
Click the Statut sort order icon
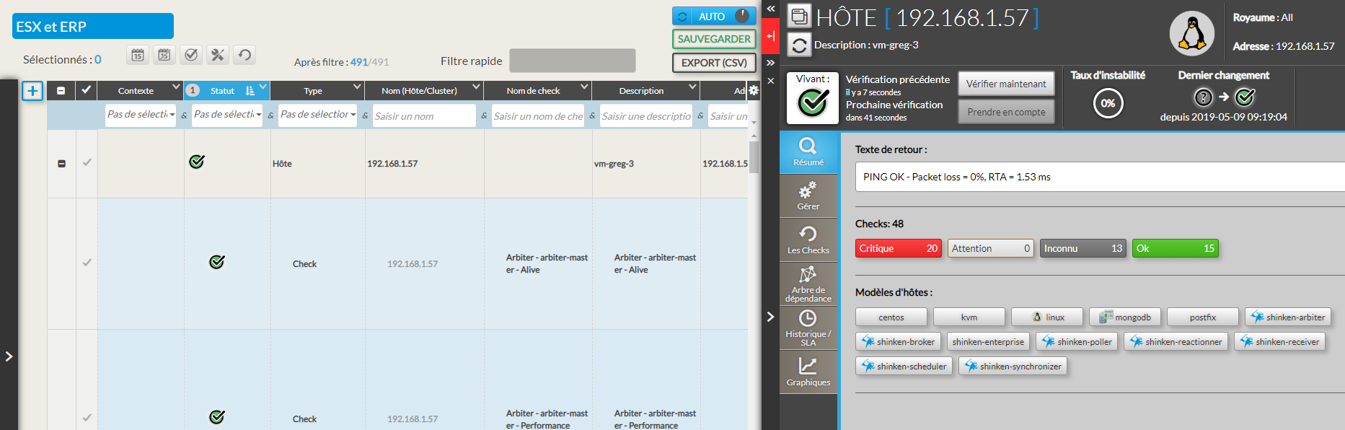(250, 91)
